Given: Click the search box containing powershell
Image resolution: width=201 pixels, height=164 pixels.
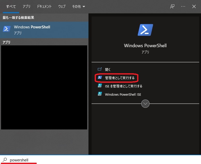Looking at the screenshot, I should (100, 160).
